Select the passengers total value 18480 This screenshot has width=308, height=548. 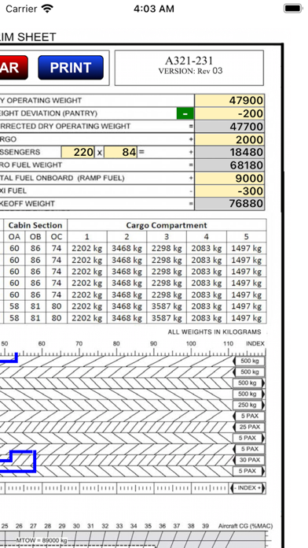pyautogui.click(x=229, y=153)
